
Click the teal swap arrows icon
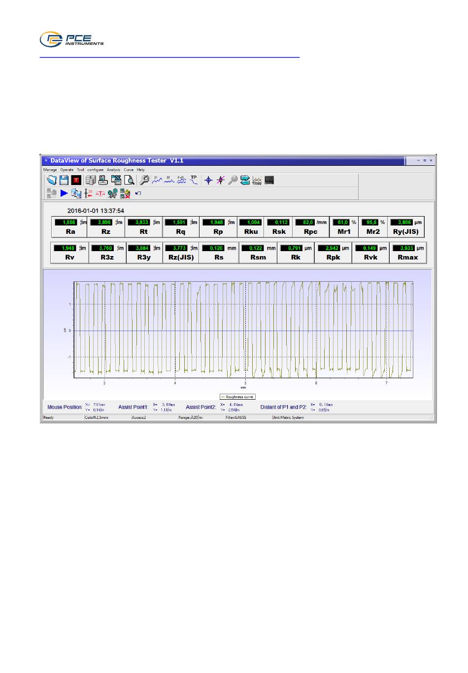(x=245, y=180)
